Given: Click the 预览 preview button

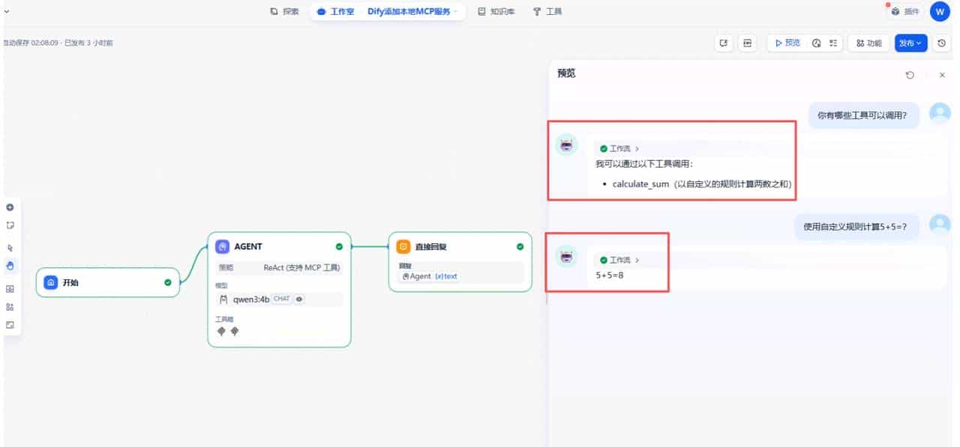Looking at the screenshot, I should click(x=786, y=43).
